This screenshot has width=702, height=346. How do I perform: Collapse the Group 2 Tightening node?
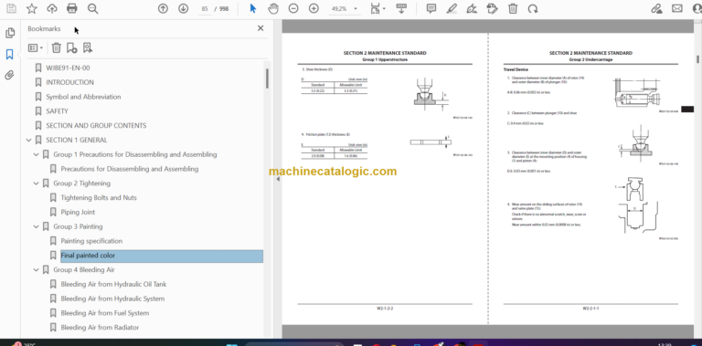[x=37, y=183]
